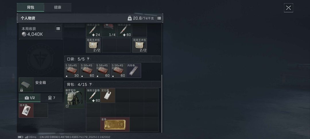
Task: Select the gold bar item
Action: pyautogui.click(x=115, y=124)
